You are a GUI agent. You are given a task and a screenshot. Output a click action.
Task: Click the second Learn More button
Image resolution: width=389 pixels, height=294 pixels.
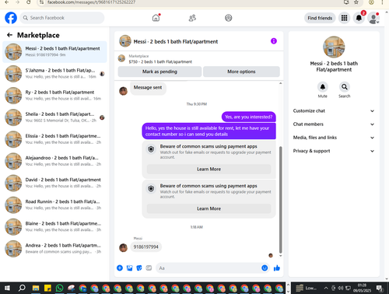(209, 208)
